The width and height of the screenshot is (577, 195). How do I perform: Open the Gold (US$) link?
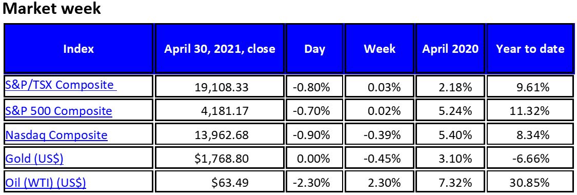pyautogui.click(x=34, y=159)
